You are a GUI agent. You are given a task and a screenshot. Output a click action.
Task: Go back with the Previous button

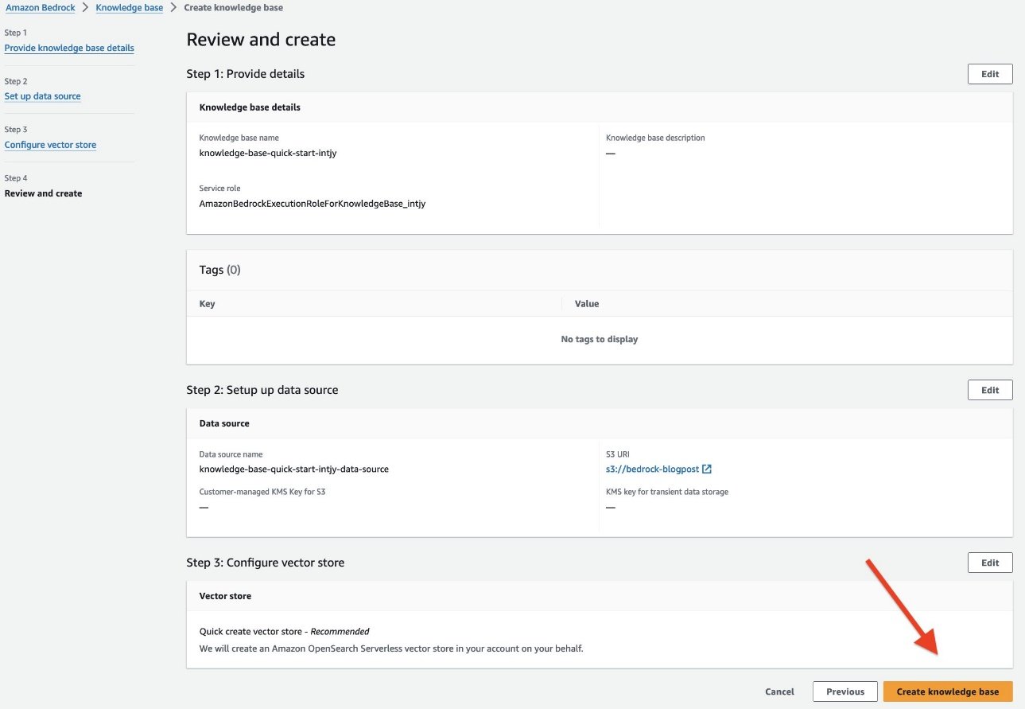pos(845,691)
